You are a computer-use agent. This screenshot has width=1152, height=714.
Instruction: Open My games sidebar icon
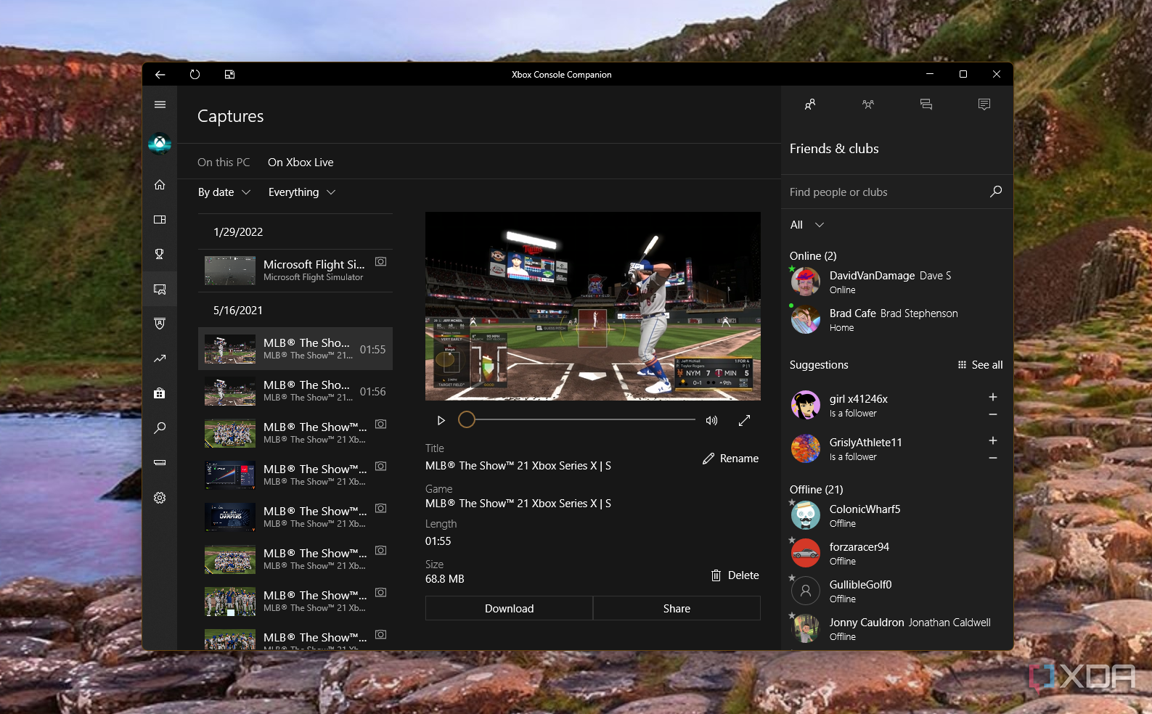tap(160, 219)
